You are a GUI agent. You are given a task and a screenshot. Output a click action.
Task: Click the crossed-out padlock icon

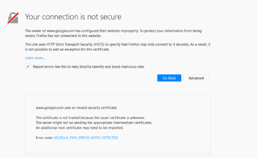pos(13,18)
